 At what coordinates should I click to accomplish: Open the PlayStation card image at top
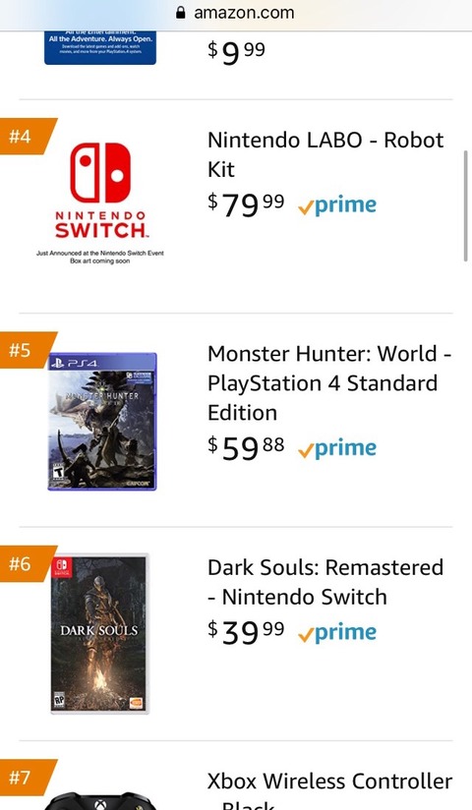pyautogui.click(x=100, y=48)
